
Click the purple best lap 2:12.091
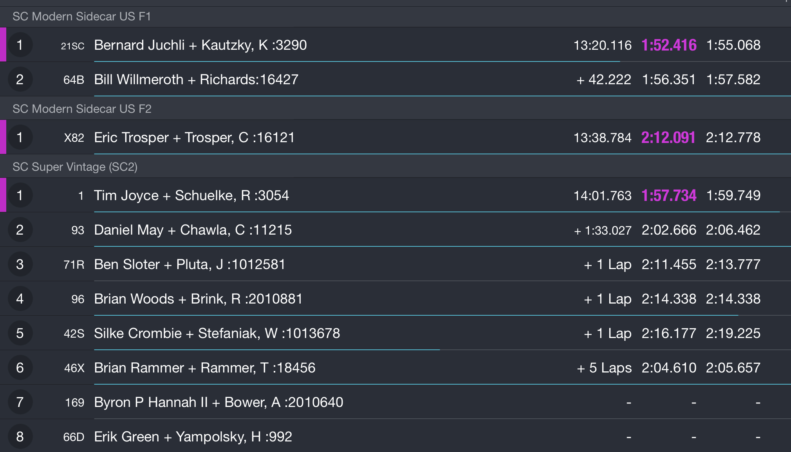coord(668,137)
